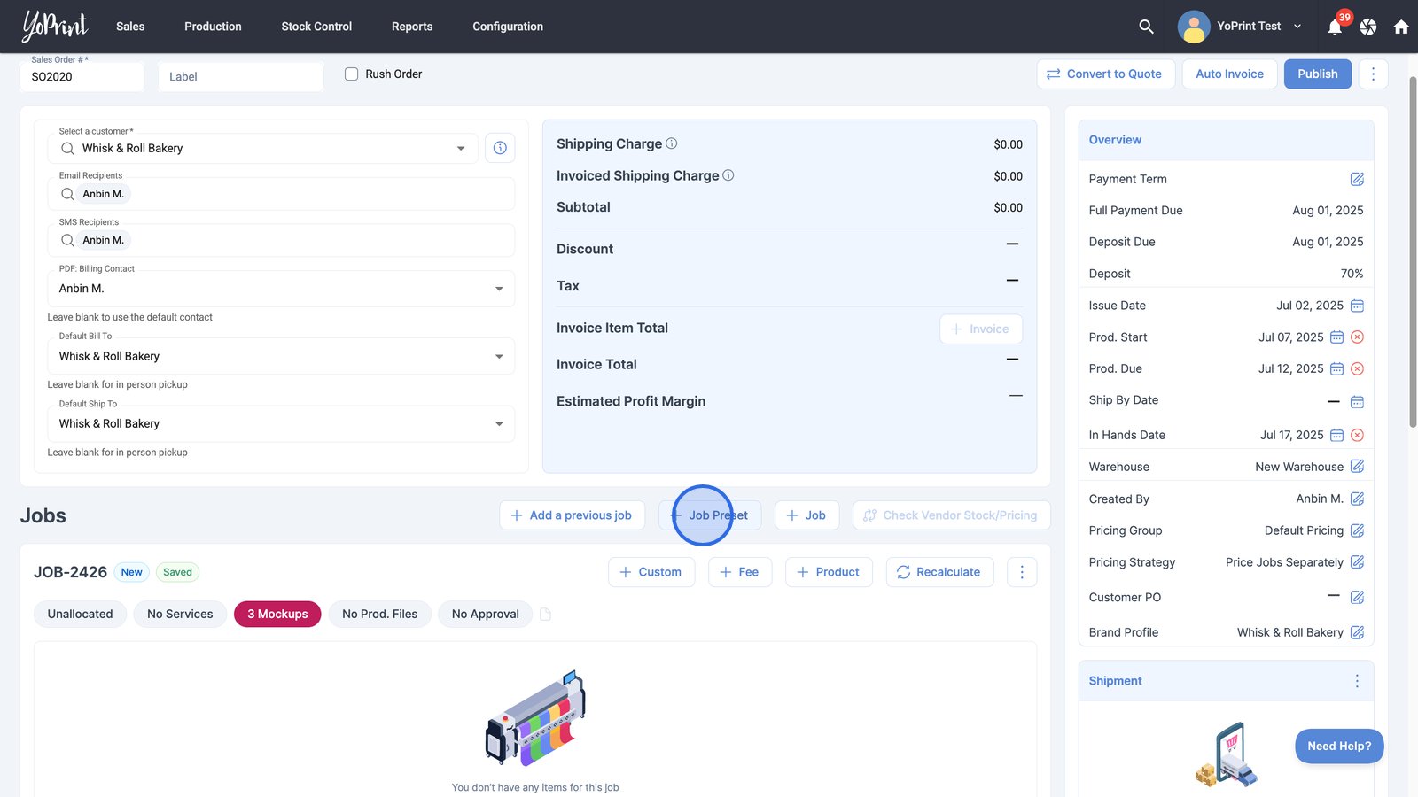Click Convert to Quote
The height and width of the screenshot is (797, 1418).
[1105, 74]
